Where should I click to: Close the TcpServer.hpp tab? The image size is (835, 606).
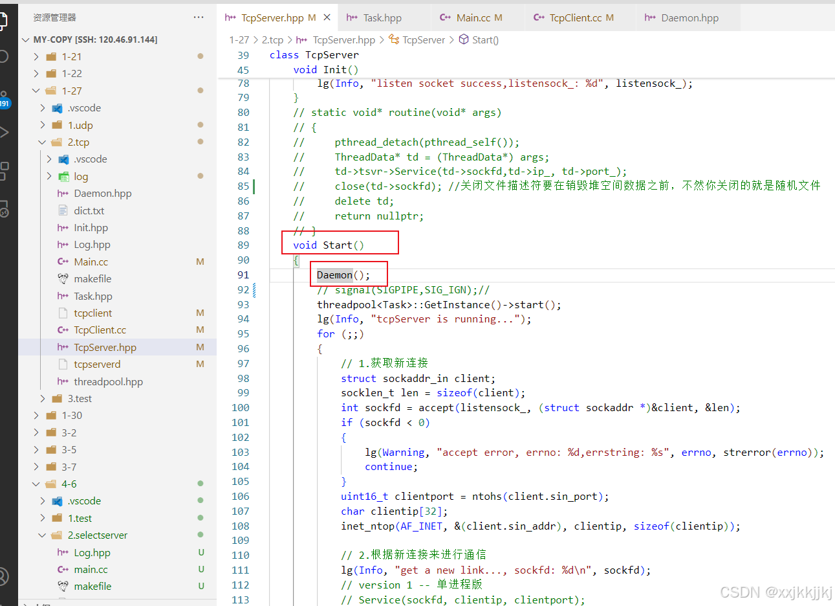pos(327,17)
